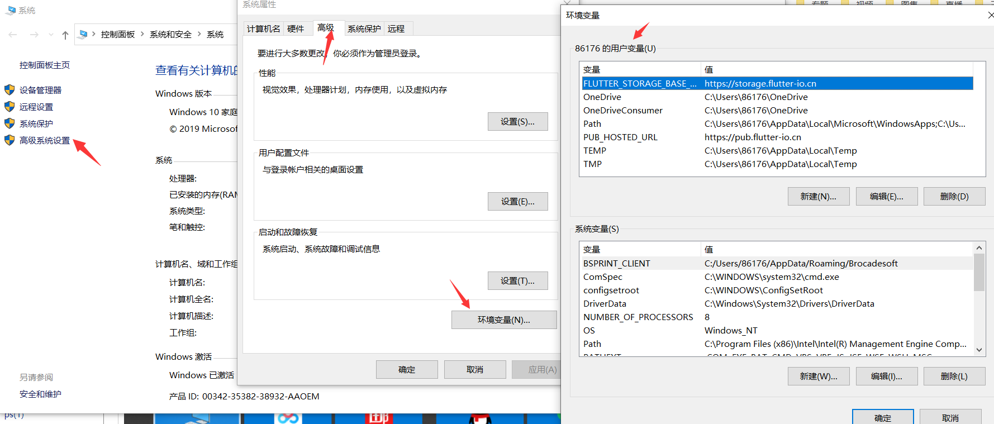Click 取消 in 环境变量 dialog
This screenshot has height=424, width=994.
pyautogui.click(x=950, y=417)
